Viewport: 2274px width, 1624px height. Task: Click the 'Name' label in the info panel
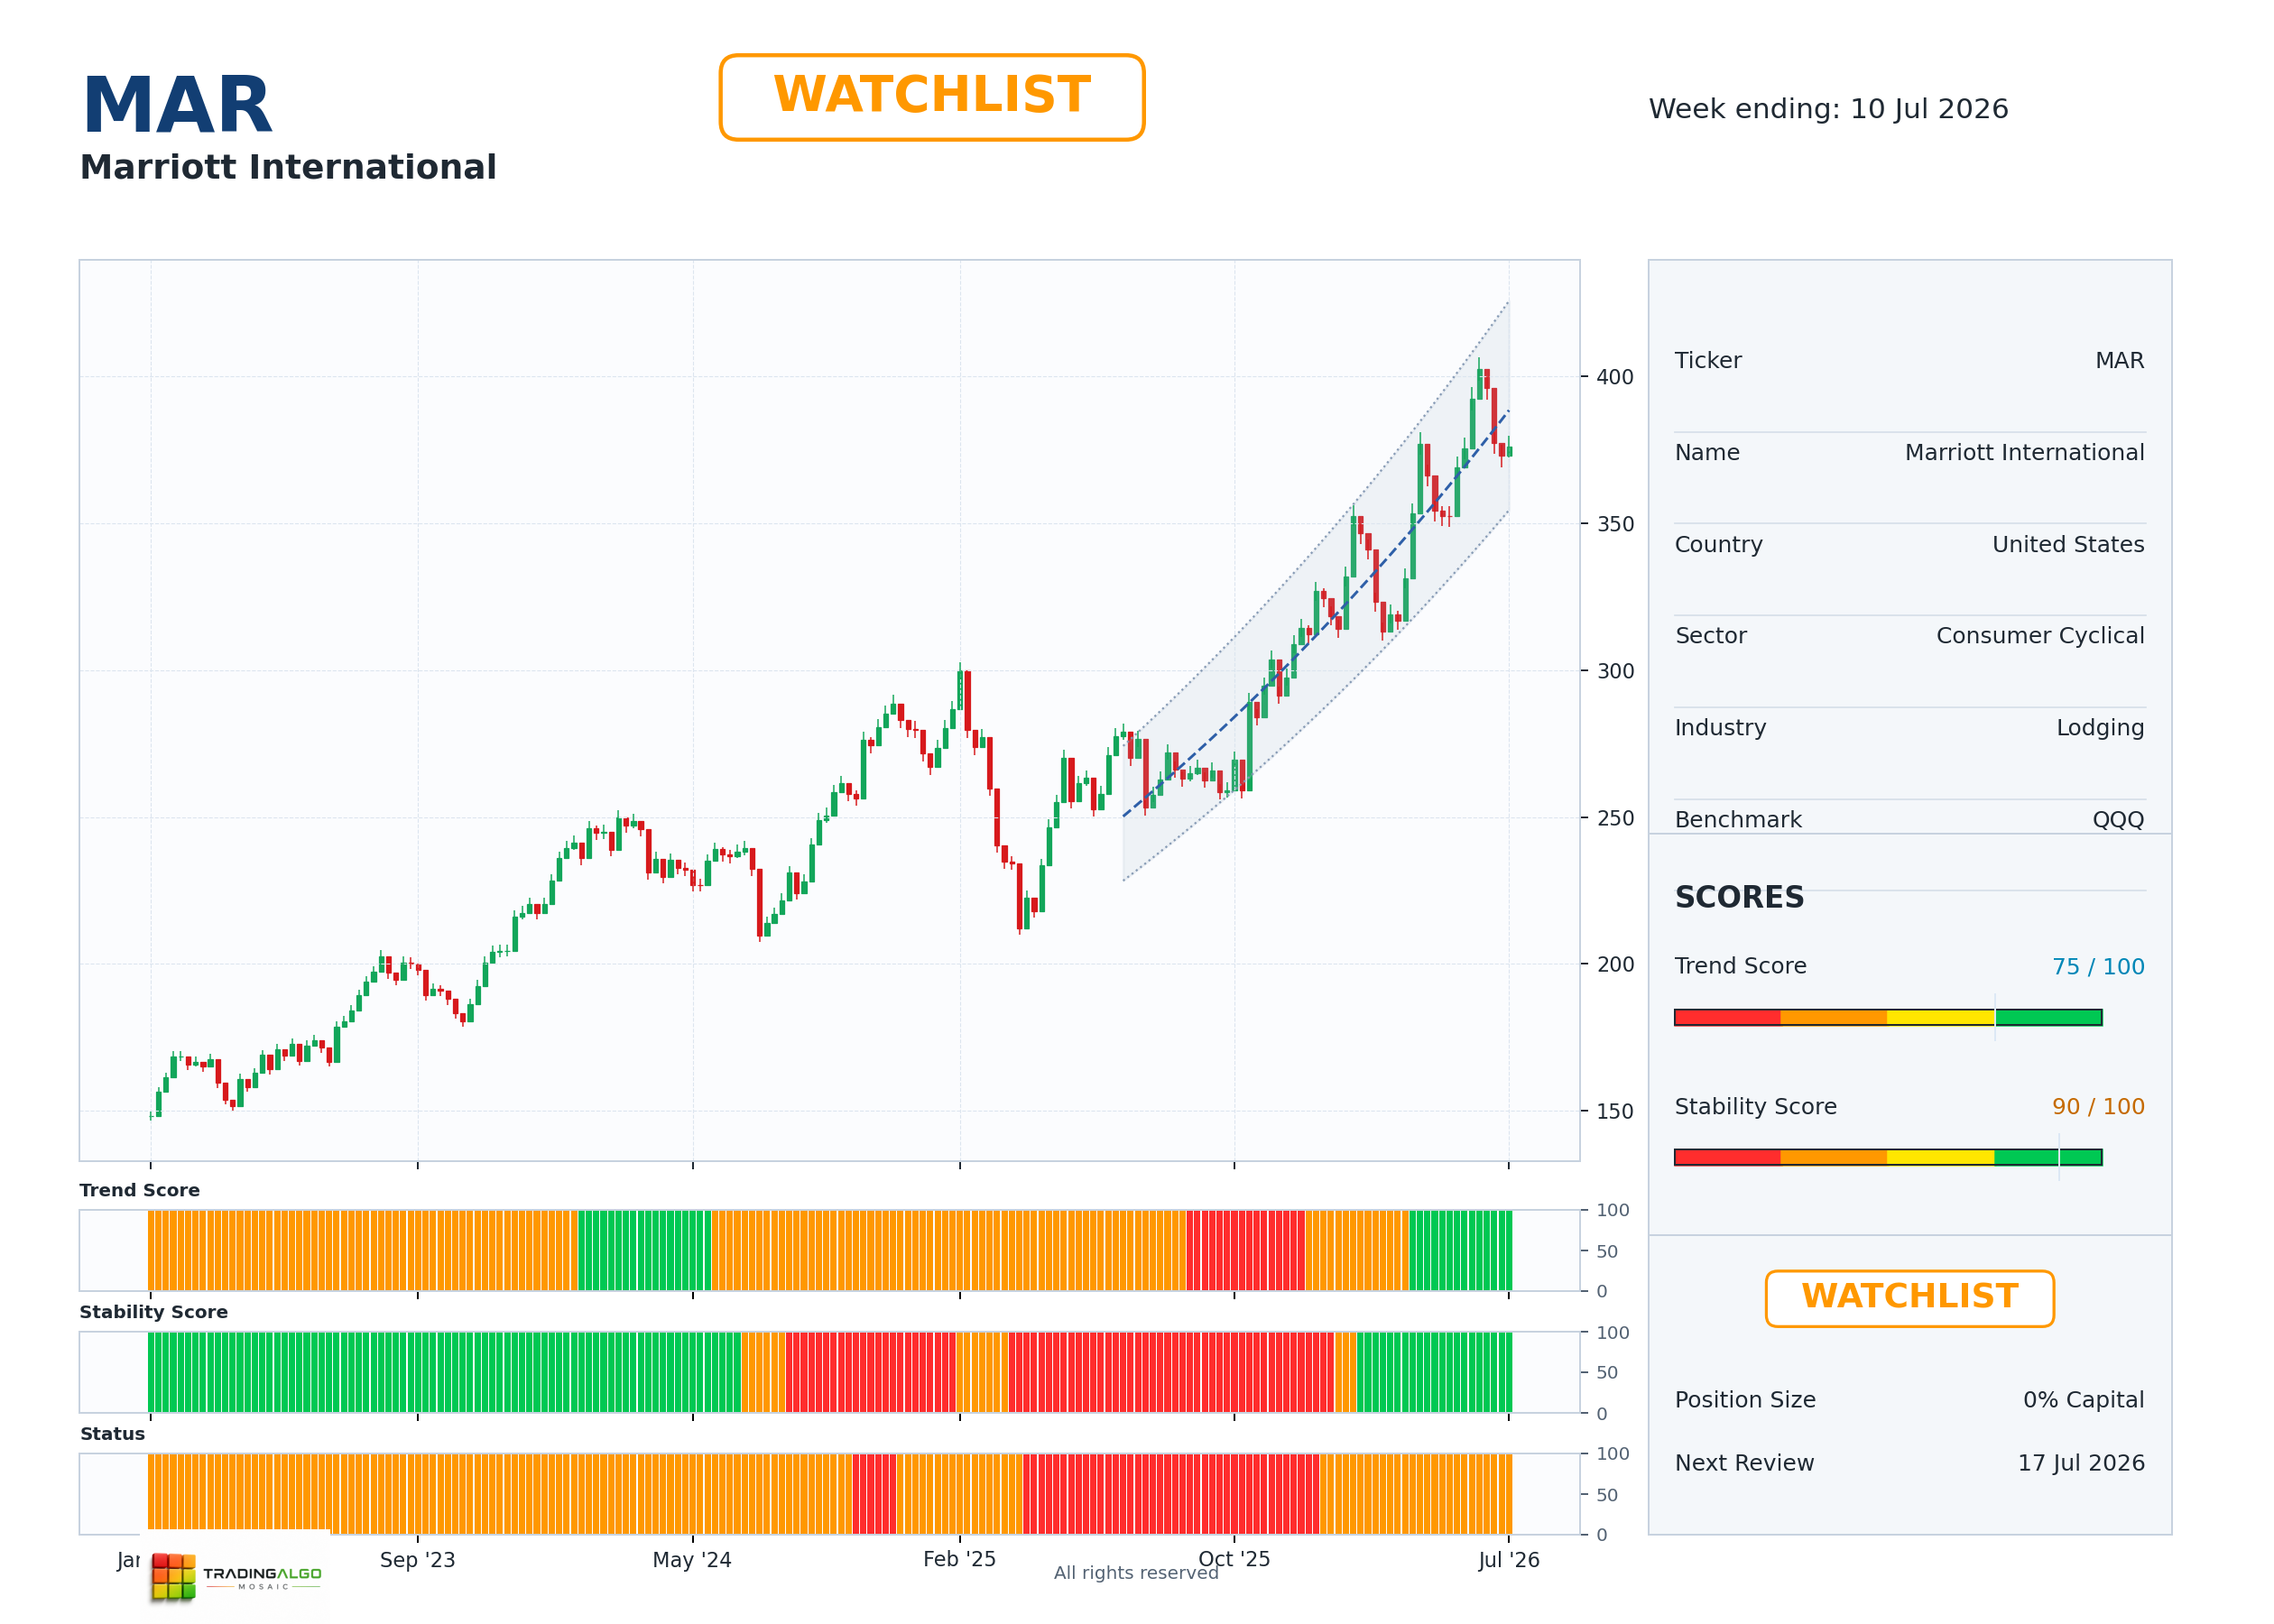[x=1707, y=452]
